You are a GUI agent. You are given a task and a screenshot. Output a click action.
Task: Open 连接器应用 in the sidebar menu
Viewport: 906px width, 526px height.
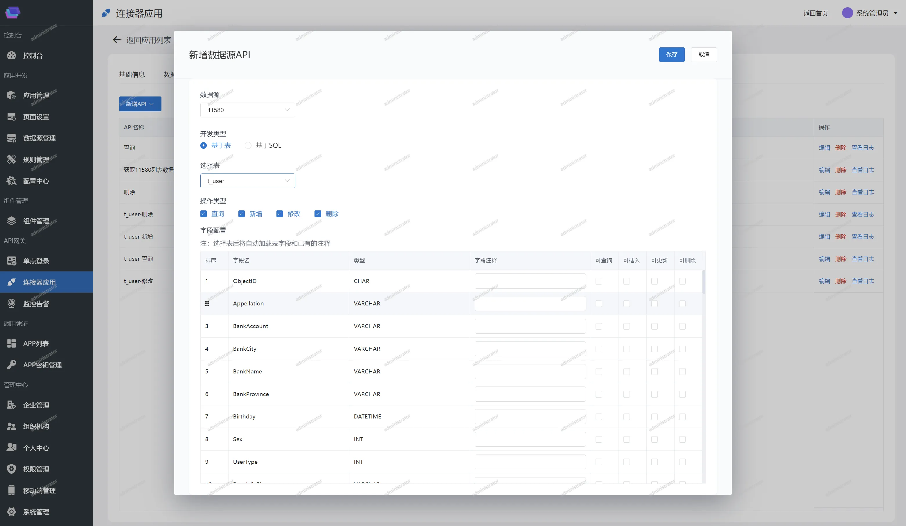(39, 282)
